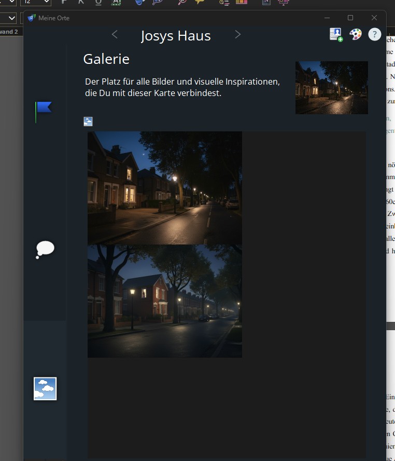Close the Meine Orte window
Image resolution: width=395 pixels, height=461 pixels.
(374, 18)
